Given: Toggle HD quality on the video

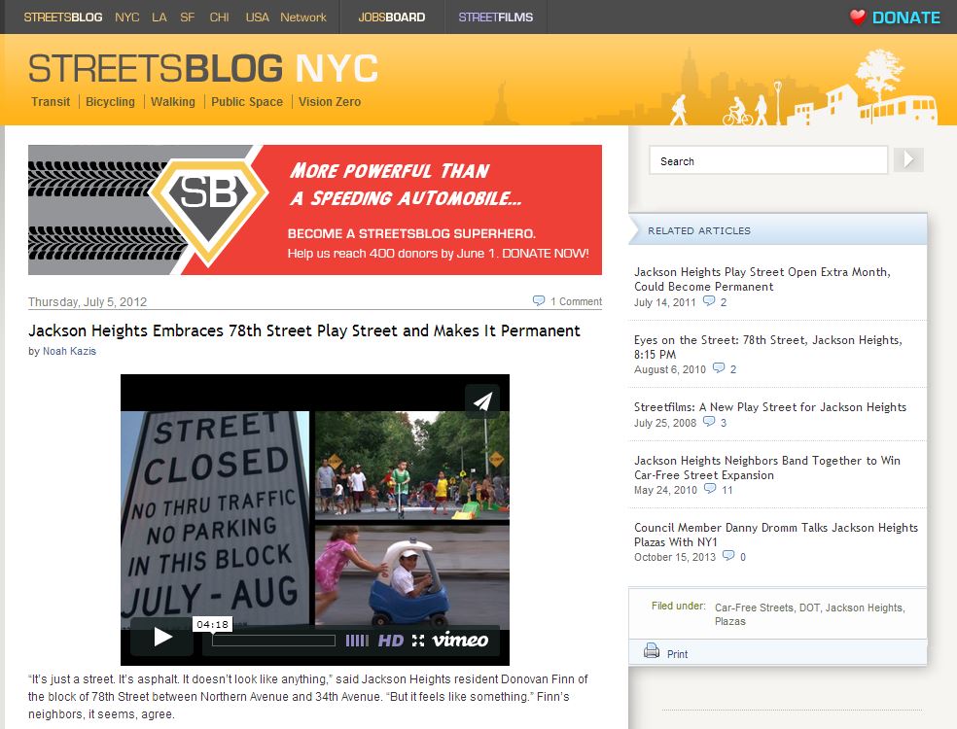Looking at the screenshot, I should tap(391, 640).
